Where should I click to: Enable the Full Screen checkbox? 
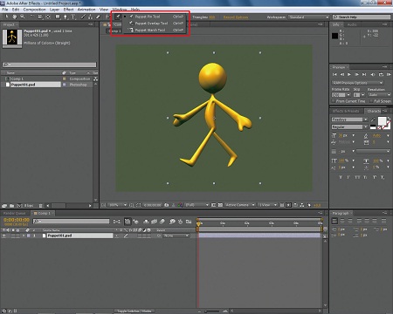click(371, 101)
